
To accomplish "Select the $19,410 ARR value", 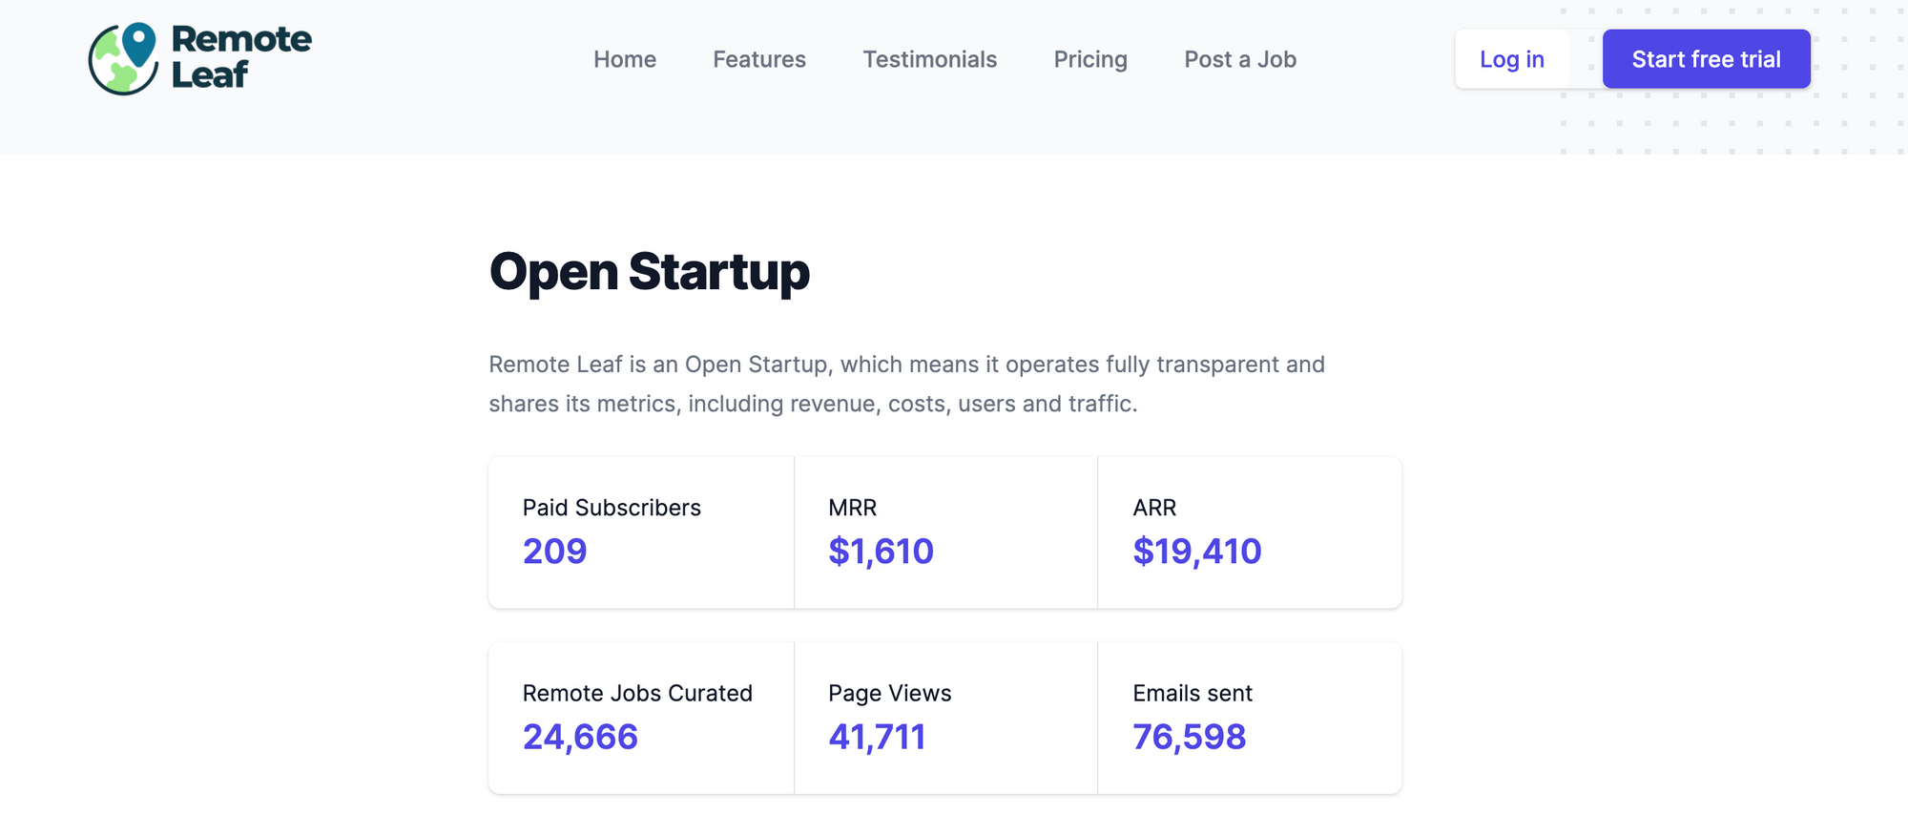I will tap(1197, 552).
